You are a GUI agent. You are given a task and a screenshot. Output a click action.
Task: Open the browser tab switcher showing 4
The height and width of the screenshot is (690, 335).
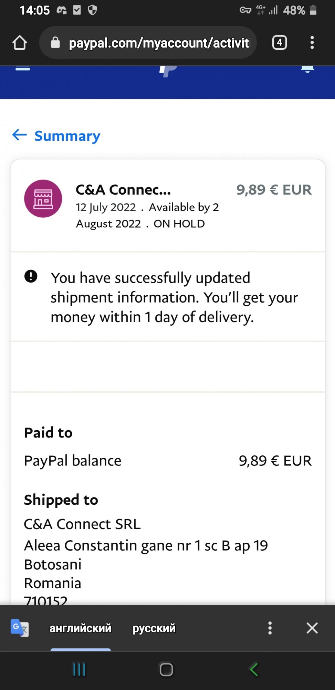click(279, 43)
